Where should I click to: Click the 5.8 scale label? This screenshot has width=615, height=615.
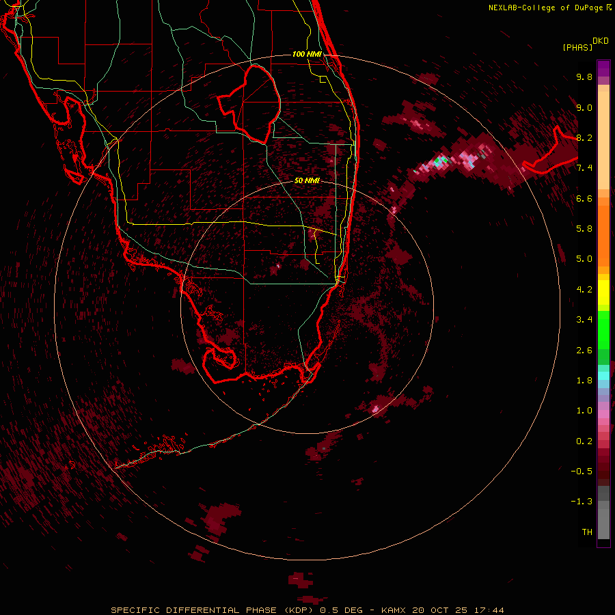point(584,229)
